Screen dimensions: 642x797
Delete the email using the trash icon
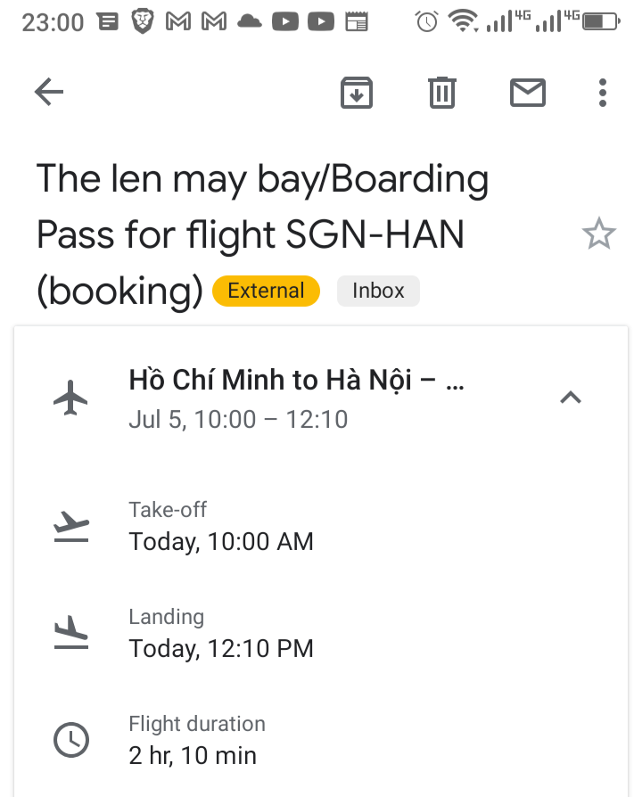tap(442, 92)
